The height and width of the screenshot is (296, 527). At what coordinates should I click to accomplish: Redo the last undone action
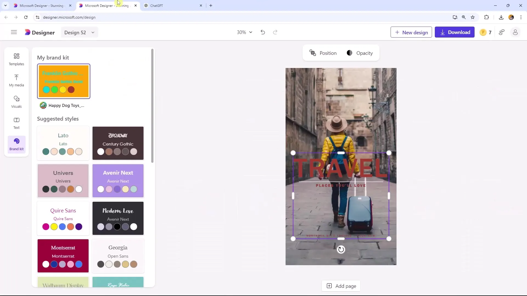coord(275,32)
